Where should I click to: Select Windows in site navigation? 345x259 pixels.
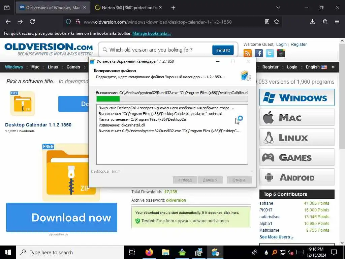pyautogui.click(x=14, y=67)
